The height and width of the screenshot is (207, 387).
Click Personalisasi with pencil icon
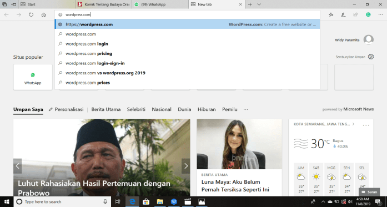pyautogui.click(x=66, y=109)
